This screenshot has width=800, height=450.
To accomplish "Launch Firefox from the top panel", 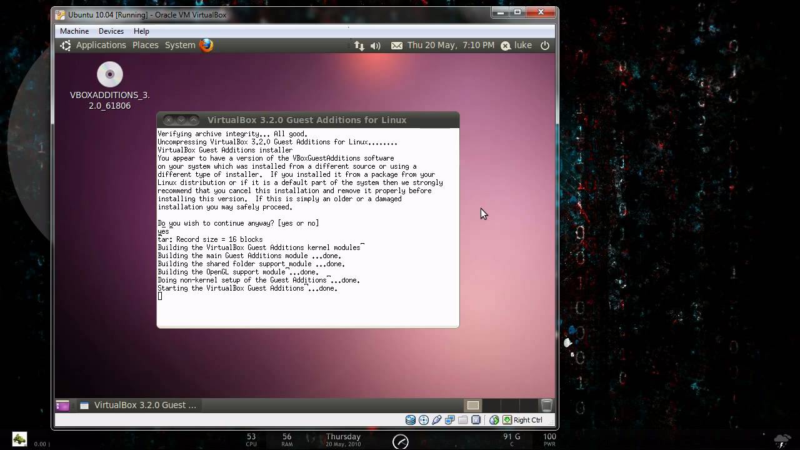I will 206,45.
